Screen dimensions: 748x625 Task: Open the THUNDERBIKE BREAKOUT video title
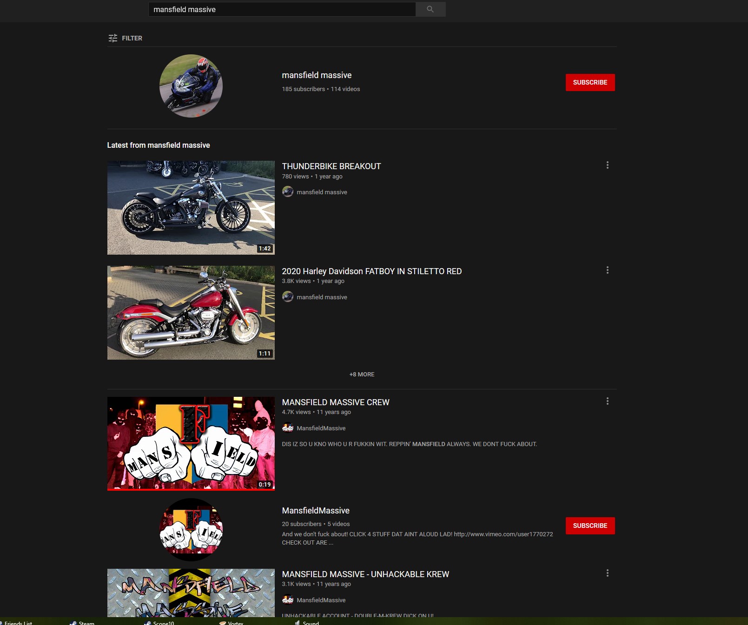point(331,166)
